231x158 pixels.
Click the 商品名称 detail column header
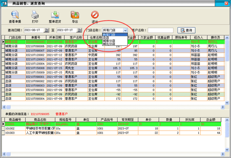[40, 120]
